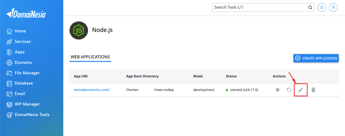Screen dimensions: 345x136
Task: Click the Node.js logo
Action: point(79,30)
